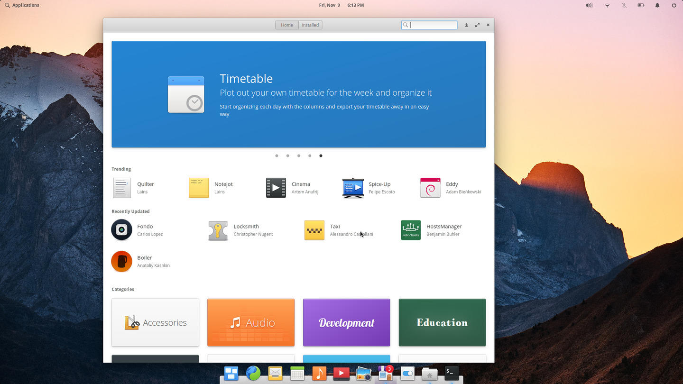Click the Eddy app name
Image resolution: width=683 pixels, height=384 pixels.
pyautogui.click(x=452, y=184)
